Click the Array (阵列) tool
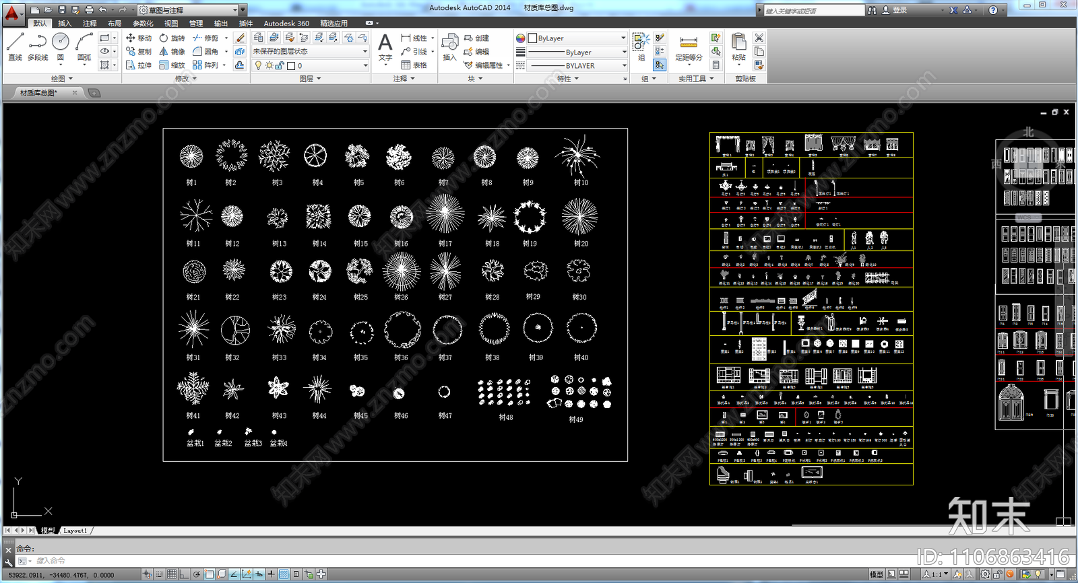 (x=205, y=65)
